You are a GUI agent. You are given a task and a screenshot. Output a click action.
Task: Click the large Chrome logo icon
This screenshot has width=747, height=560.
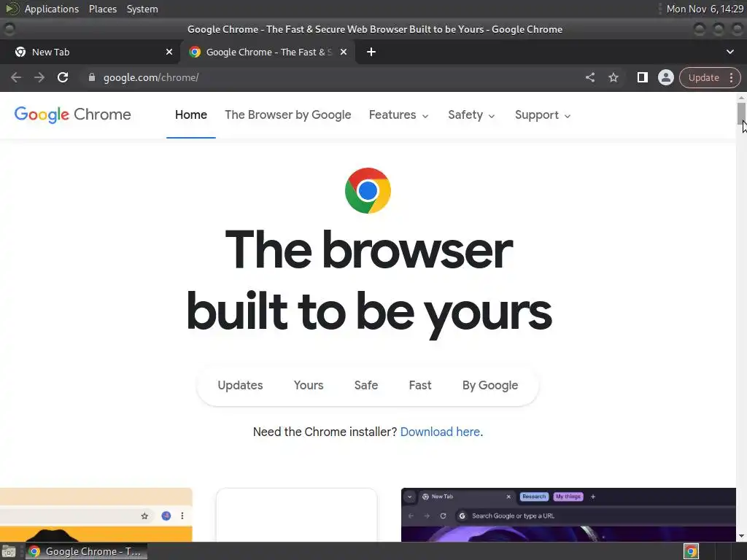click(368, 190)
